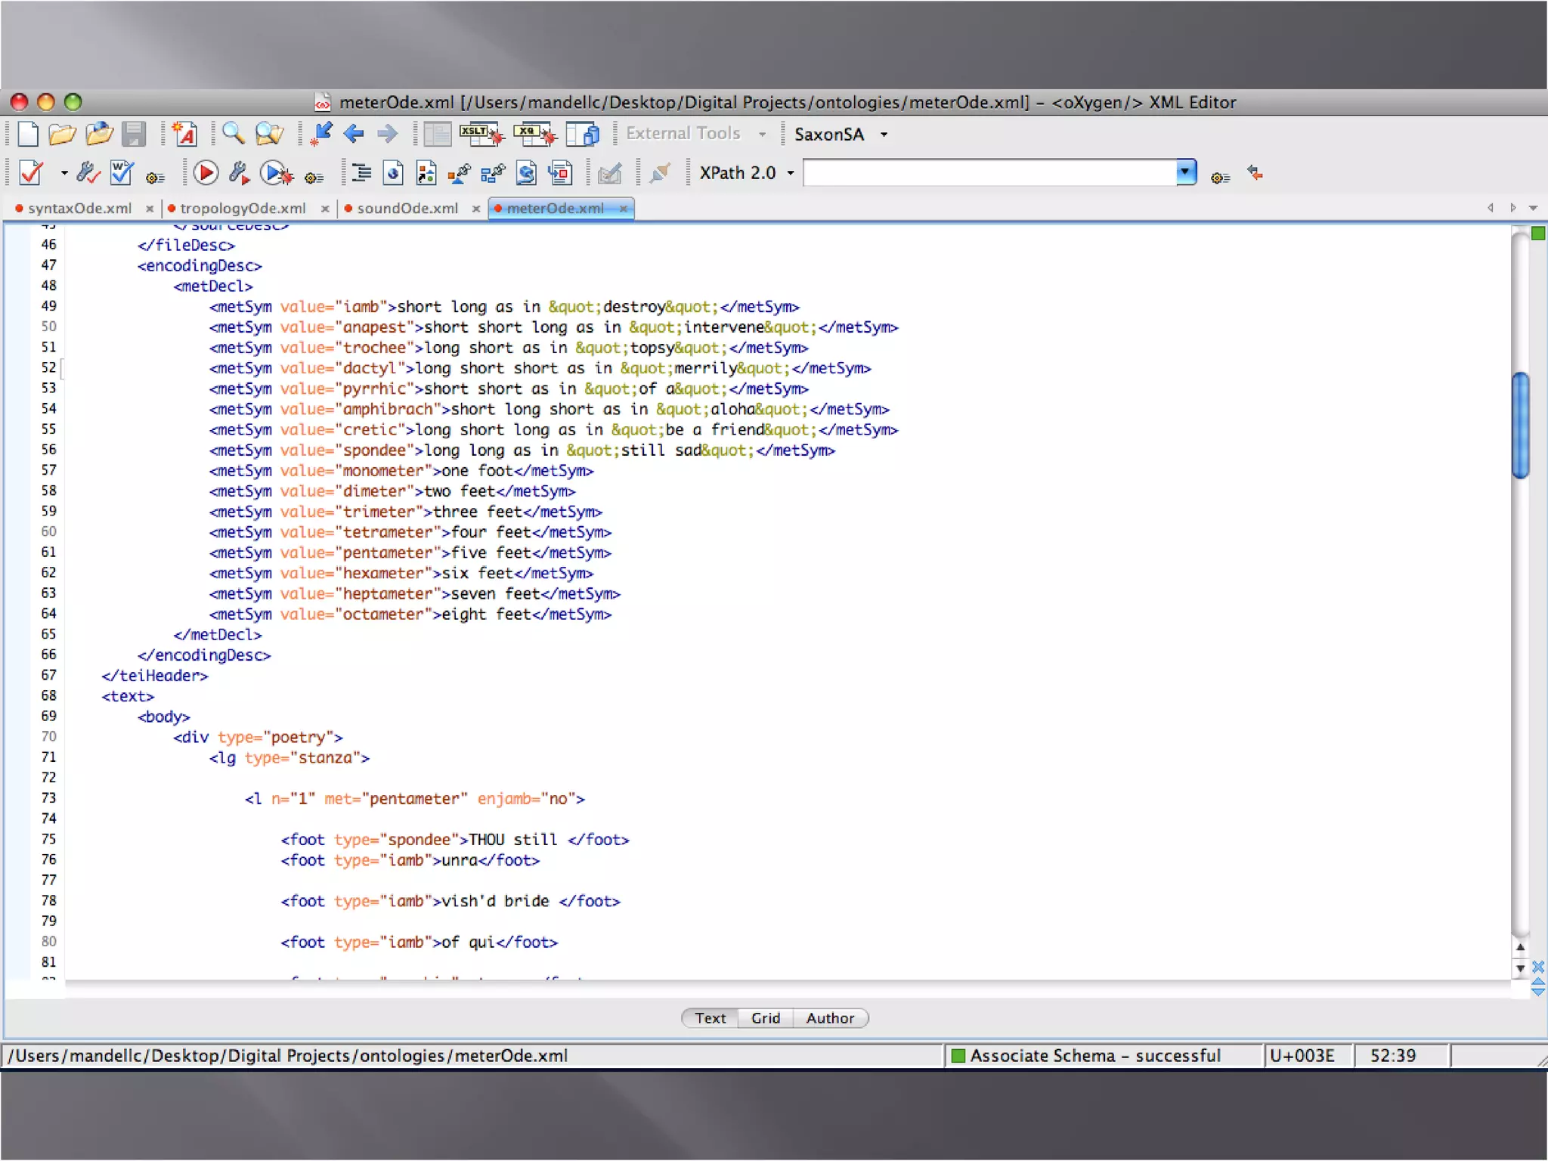
Task: Click the Check Well-Formedness icon
Action: coord(121,173)
